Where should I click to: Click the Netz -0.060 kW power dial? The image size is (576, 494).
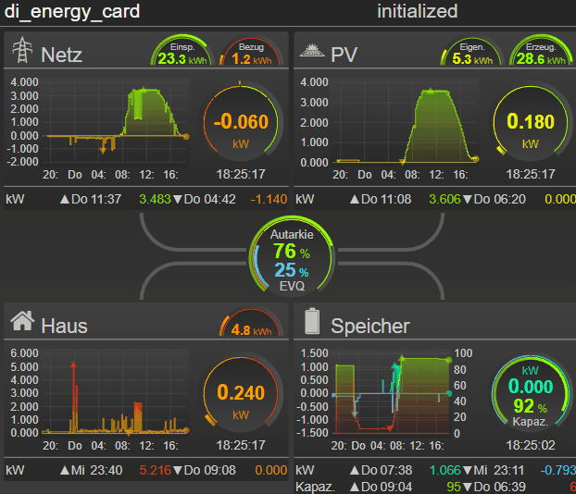tap(241, 125)
